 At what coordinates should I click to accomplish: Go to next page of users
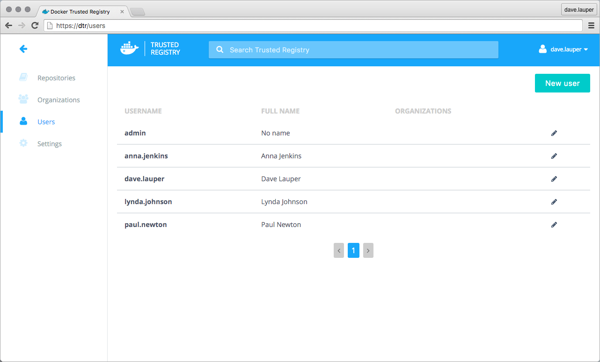click(368, 251)
